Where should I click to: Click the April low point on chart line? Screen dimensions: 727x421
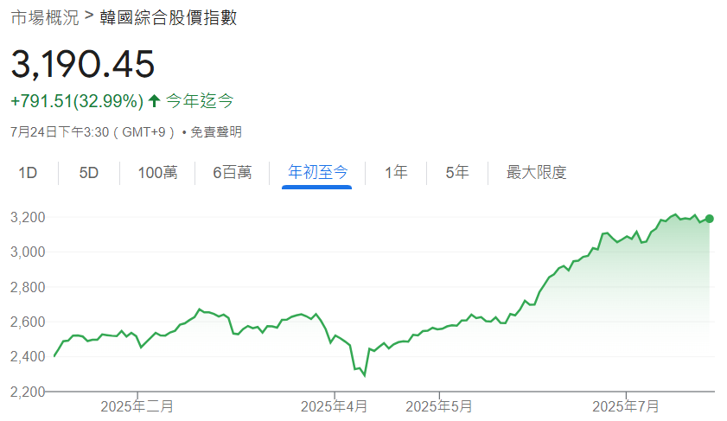coord(365,375)
